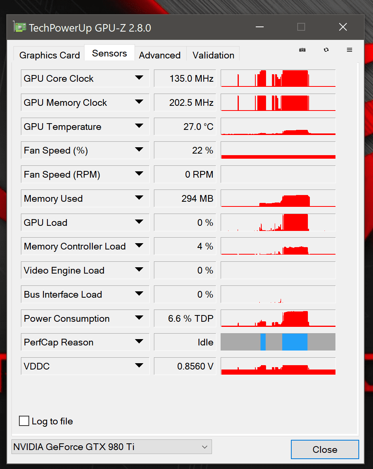The image size is (373, 469).
Task: Click the Fan Speed (%) history graph
Action: [278, 150]
